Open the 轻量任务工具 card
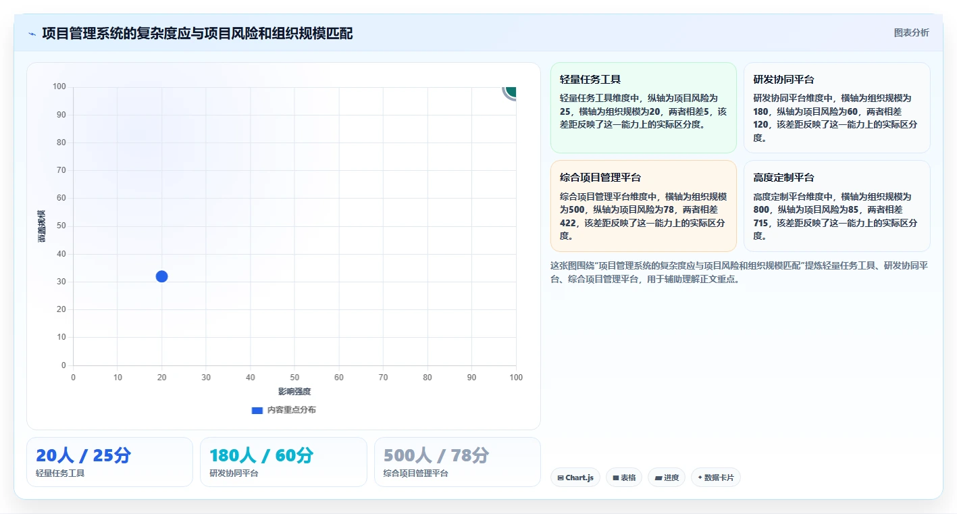Screen dimensions: 957x514 click(644, 108)
